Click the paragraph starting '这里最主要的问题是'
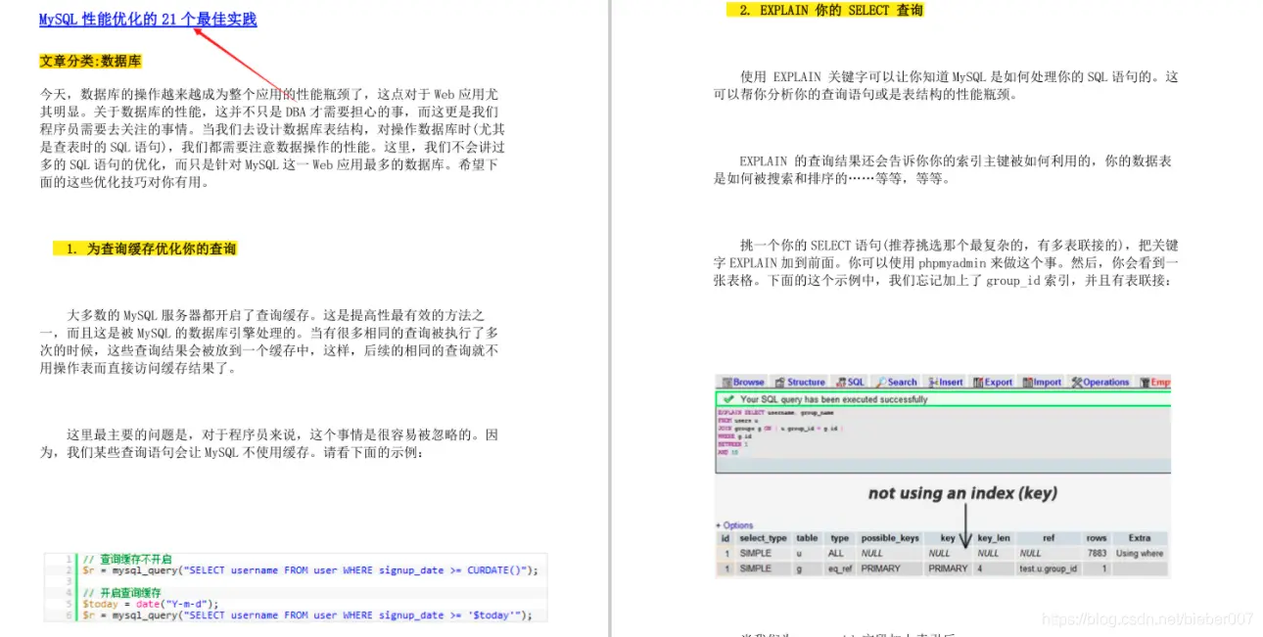The image size is (1263, 637). coord(269,443)
